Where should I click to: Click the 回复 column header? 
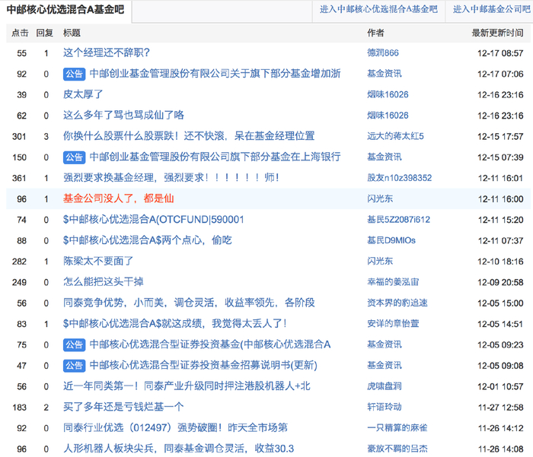tap(45, 33)
